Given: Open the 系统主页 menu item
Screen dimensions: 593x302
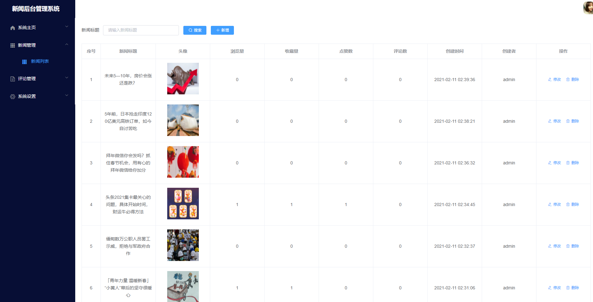Looking at the screenshot, I should [38, 27].
